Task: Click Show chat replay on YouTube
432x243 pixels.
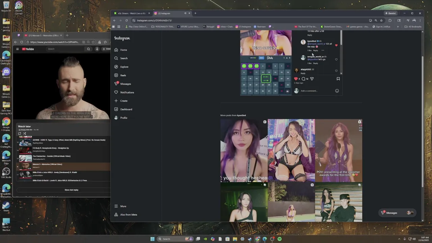Action: (x=72, y=190)
